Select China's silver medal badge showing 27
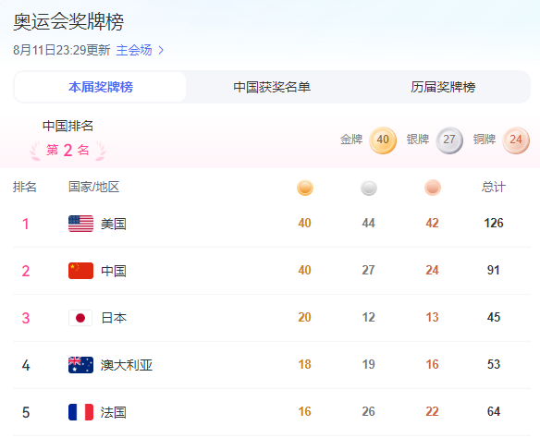Screen dimensions: 540x438 click(449, 140)
